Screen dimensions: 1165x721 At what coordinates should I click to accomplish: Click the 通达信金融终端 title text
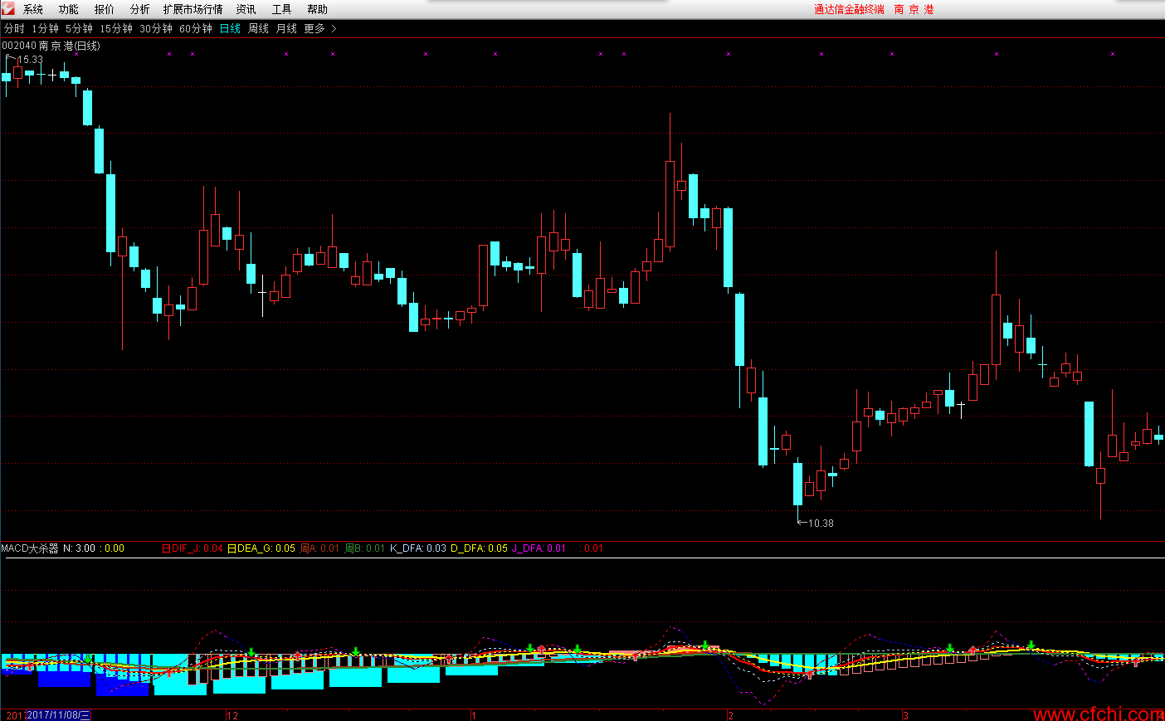pos(849,9)
